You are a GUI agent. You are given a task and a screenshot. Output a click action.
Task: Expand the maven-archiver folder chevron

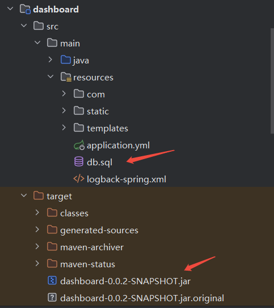(37, 246)
